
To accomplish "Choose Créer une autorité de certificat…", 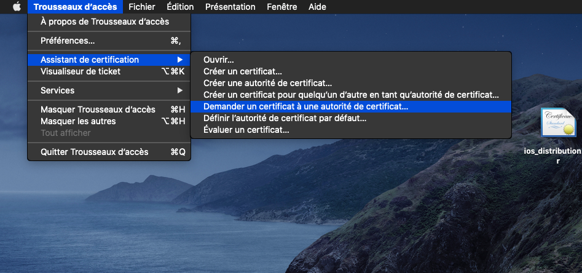I will coord(351,83).
